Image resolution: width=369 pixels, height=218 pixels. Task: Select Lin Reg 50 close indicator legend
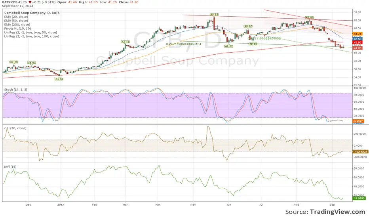30,32
